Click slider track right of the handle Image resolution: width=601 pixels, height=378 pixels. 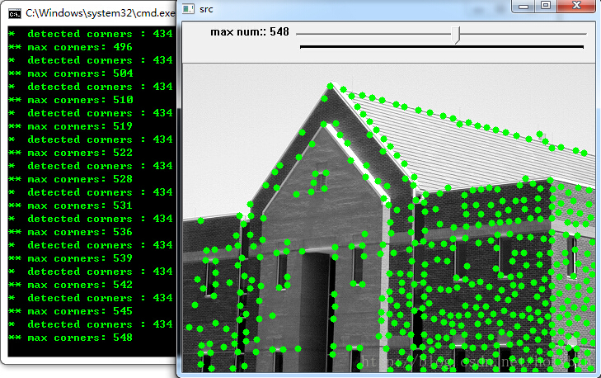pyautogui.click(x=528, y=34)
